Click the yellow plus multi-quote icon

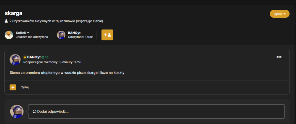point(13,87)
